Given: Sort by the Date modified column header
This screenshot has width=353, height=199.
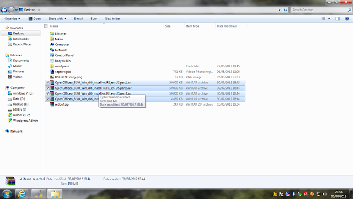Looking at the screenshot, I should point(227,26).
